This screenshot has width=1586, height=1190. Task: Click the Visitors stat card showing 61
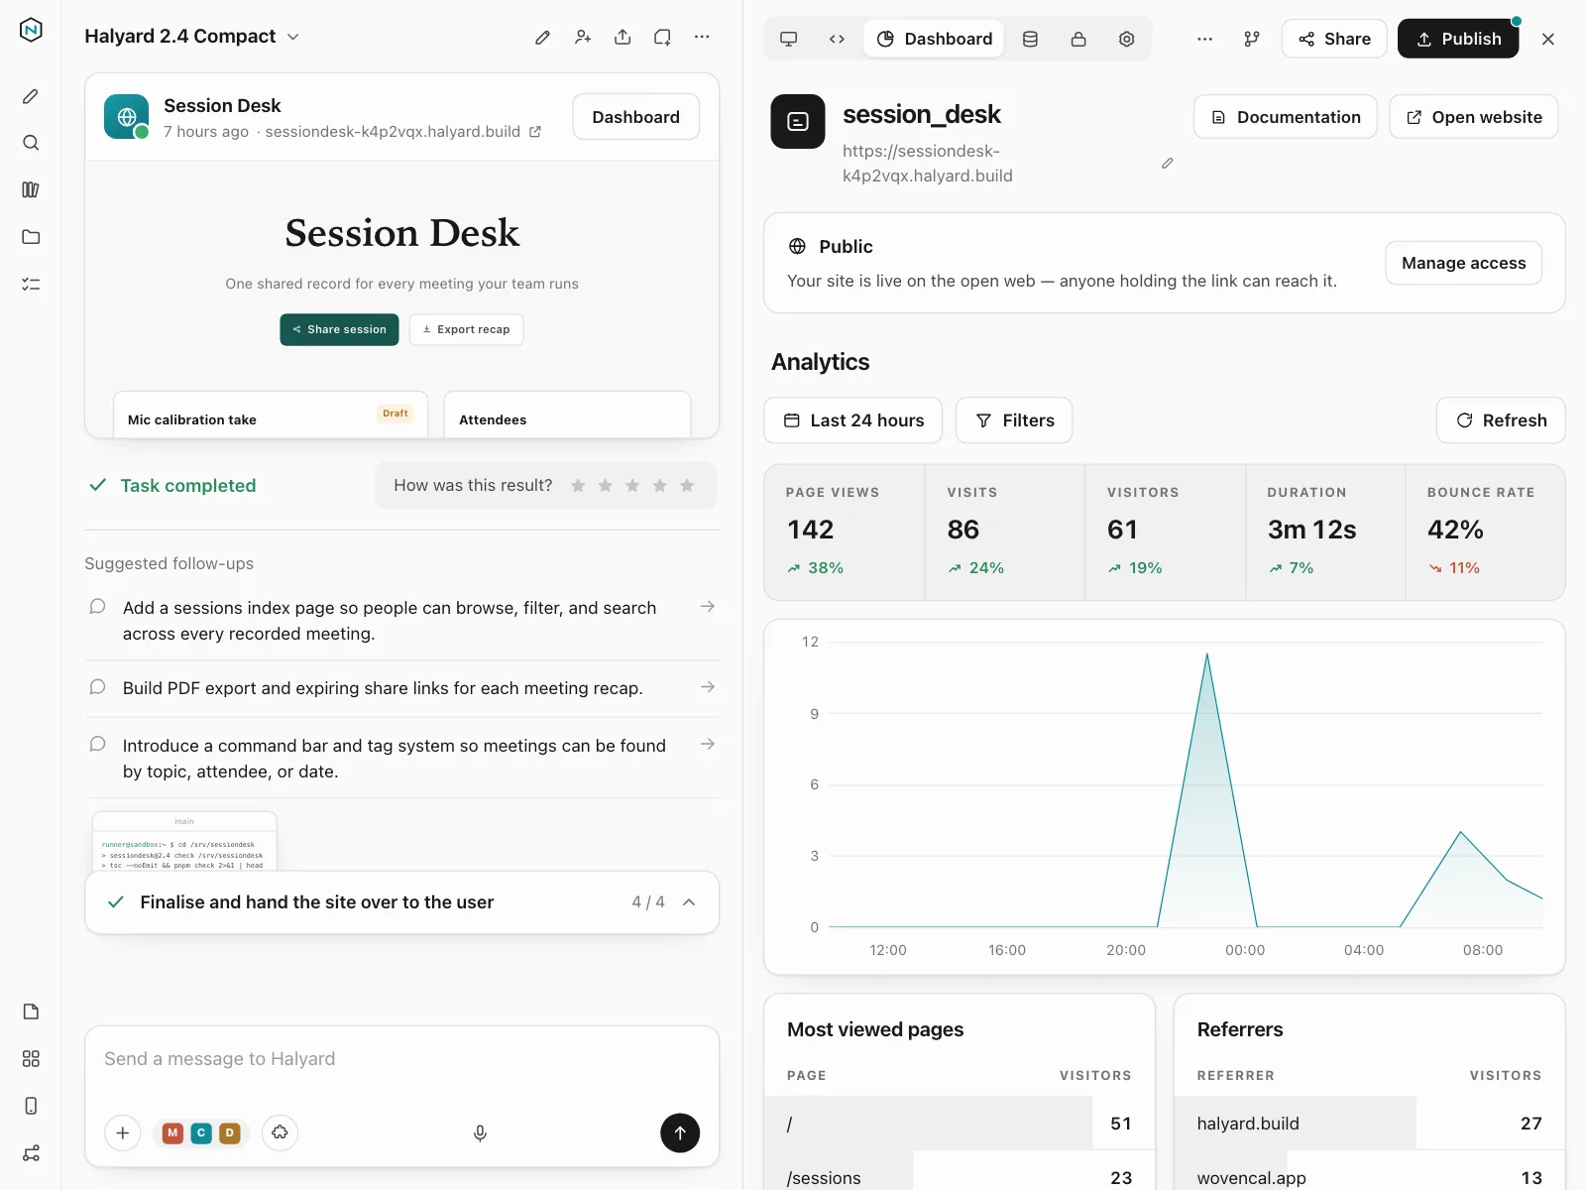(1166, 533)
